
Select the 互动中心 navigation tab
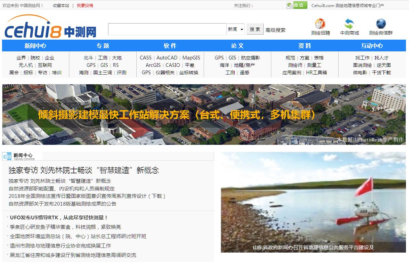372,46
